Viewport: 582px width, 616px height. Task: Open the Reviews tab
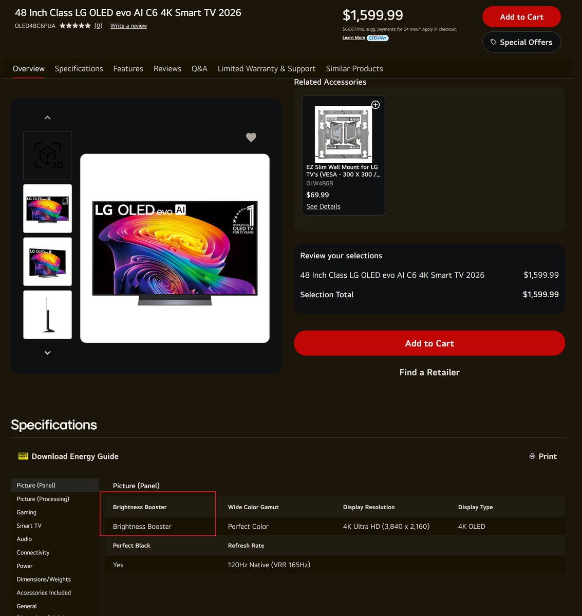(x=167, y=69)
